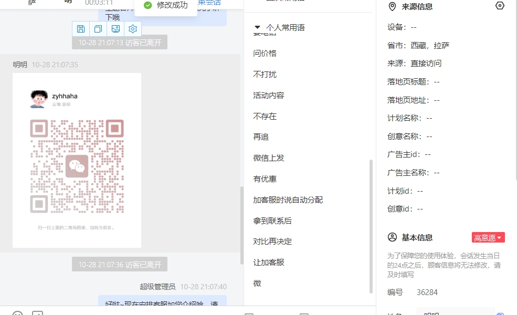517x315 pixels.
Task: Click the 省市: 西藏, 拉萨 row
Action: tap(418, 46)
